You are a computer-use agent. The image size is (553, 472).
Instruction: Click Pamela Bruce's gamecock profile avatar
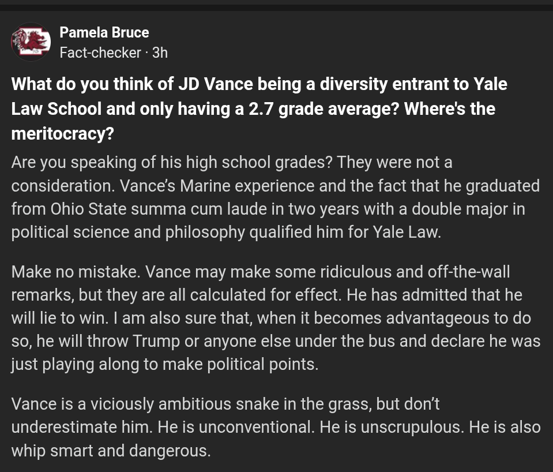click(x=31, y=42)
